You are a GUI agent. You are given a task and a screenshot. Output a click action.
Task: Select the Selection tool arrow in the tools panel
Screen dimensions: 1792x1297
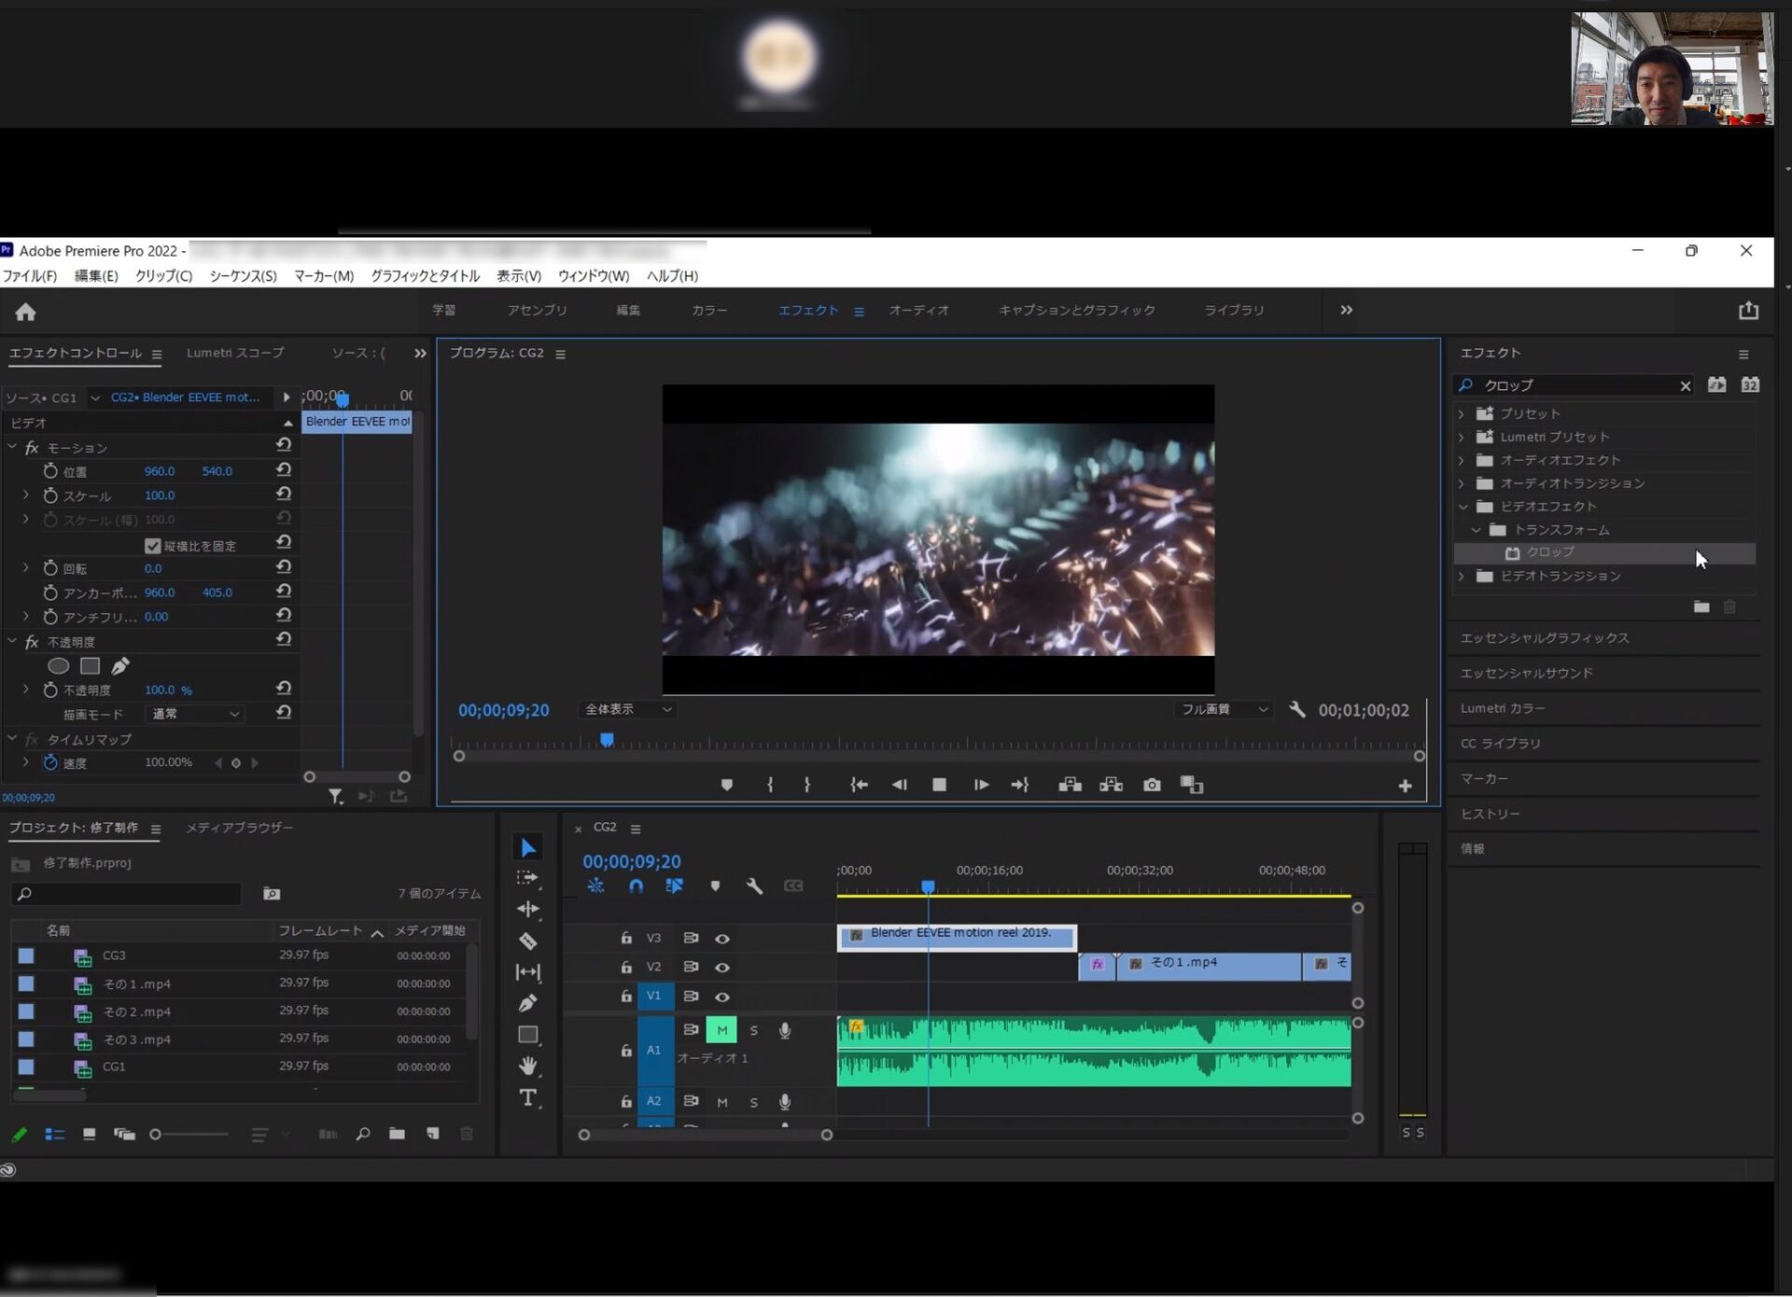528,847
